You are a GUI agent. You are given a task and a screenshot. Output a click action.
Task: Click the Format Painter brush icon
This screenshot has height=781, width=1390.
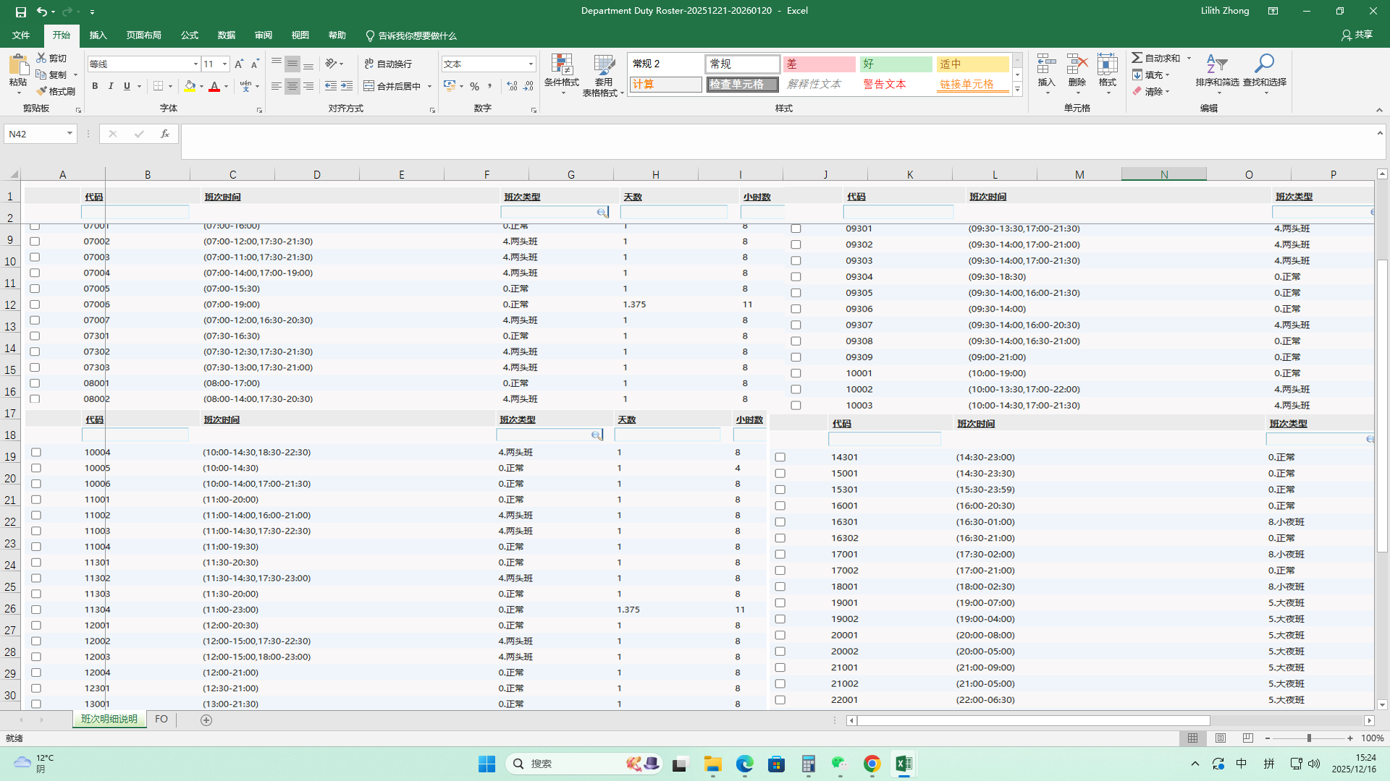(42, 91)
